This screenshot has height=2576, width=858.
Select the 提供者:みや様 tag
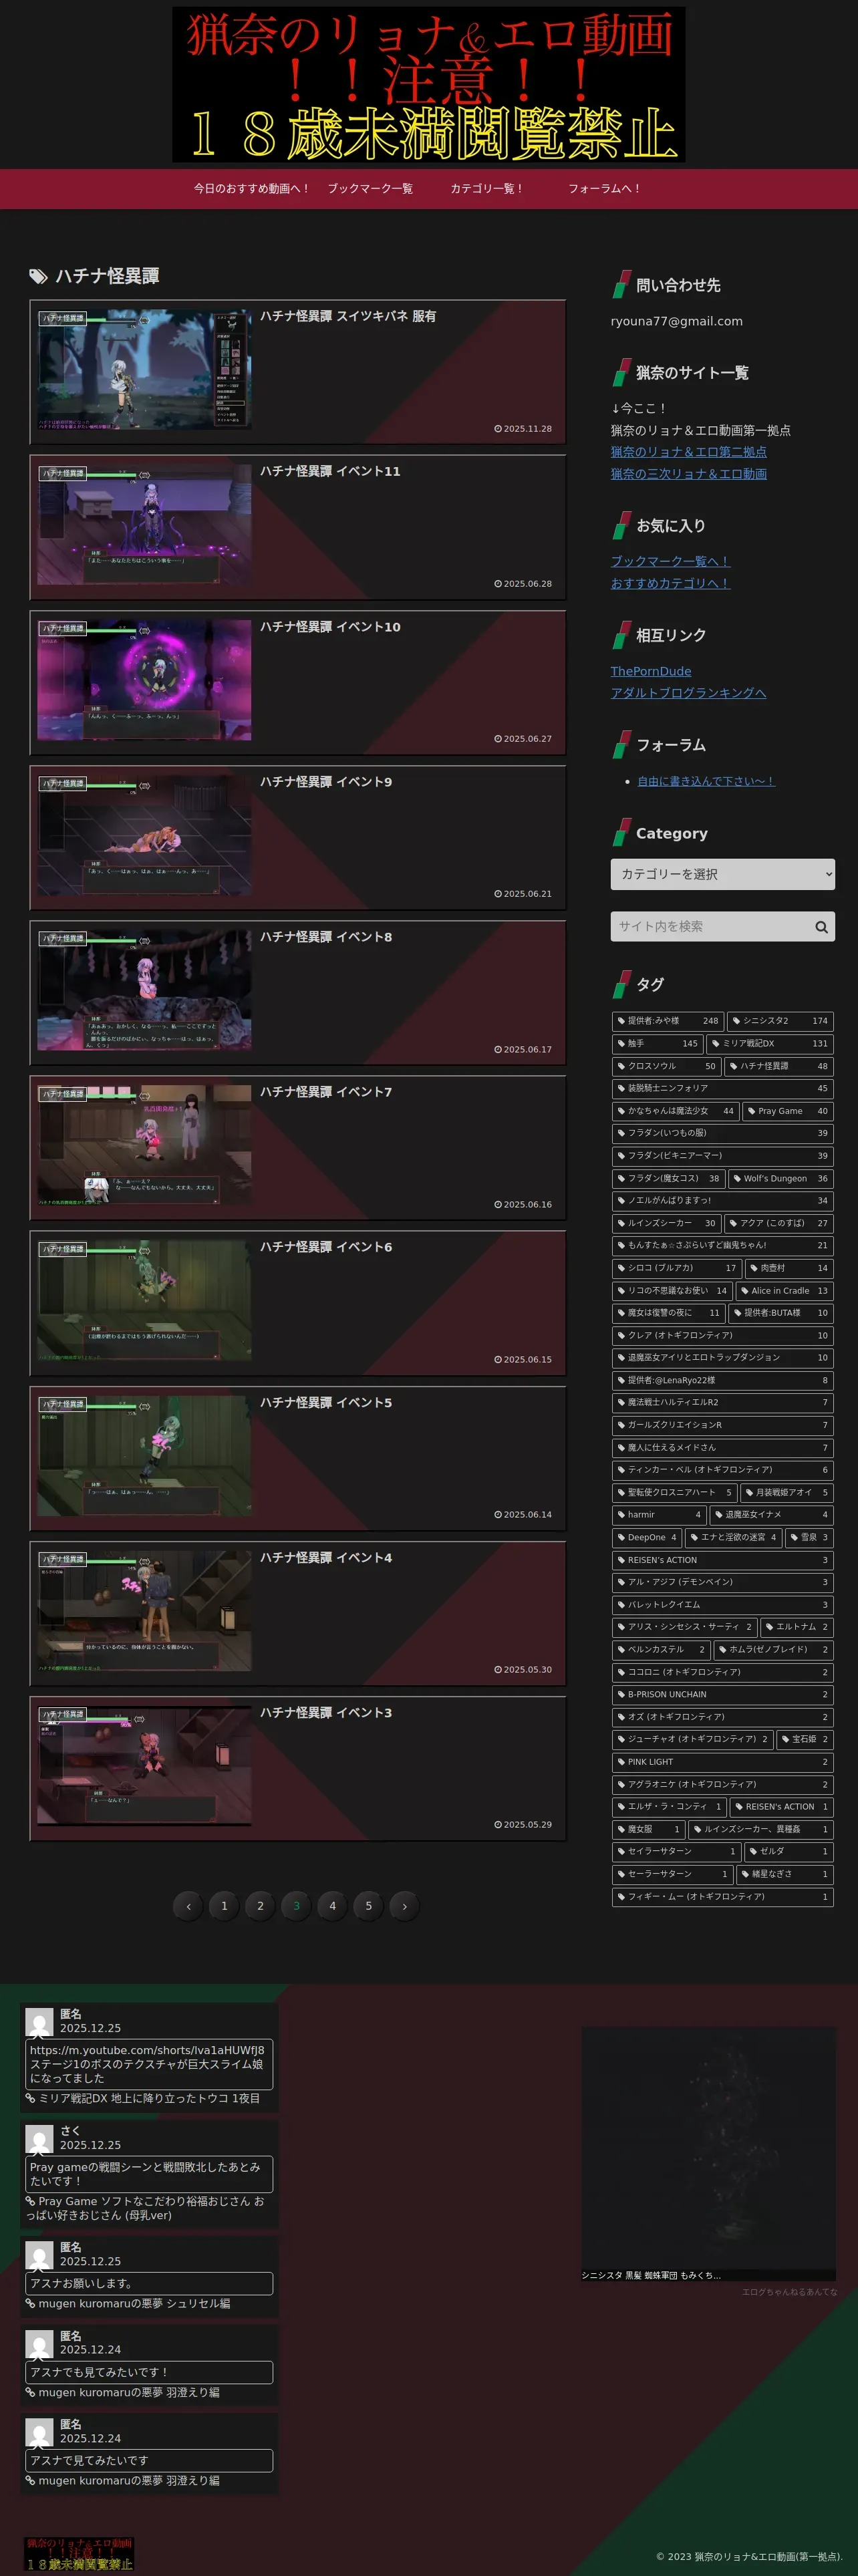point(667,1021)
